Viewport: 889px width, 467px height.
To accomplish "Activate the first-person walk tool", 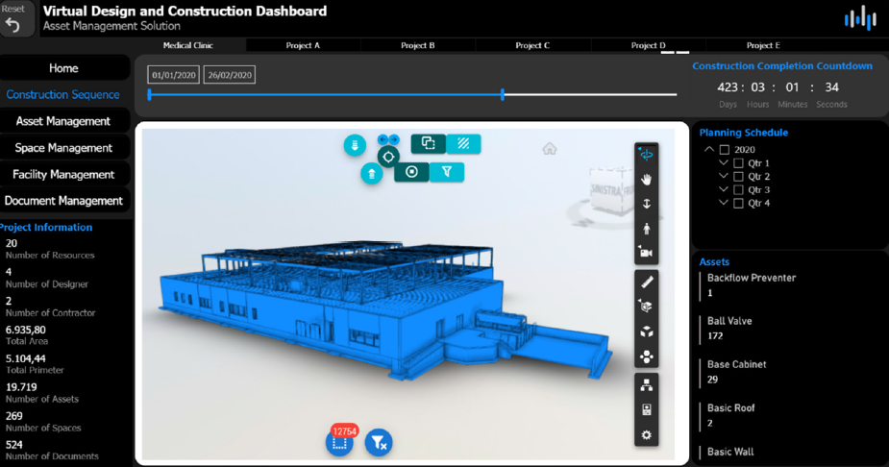I will point(647,229).
